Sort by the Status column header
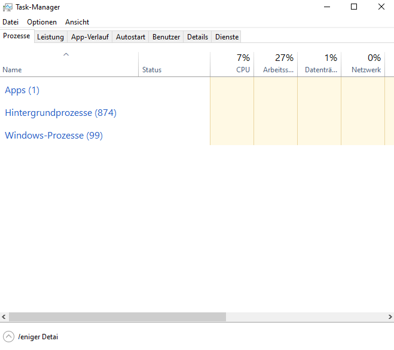 click(x=174, y=64)
